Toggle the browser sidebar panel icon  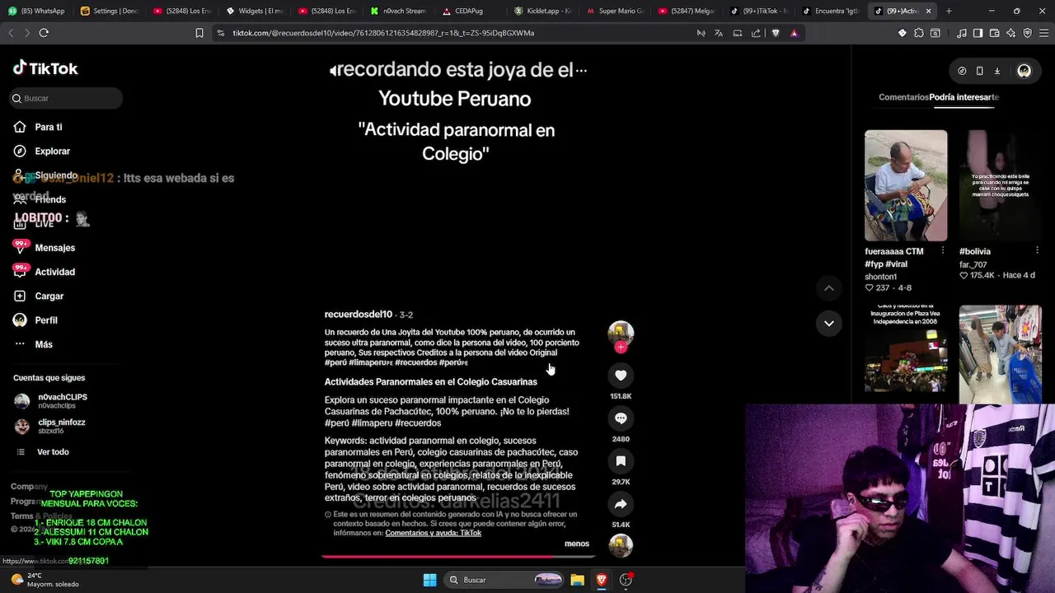coord(978,33)
